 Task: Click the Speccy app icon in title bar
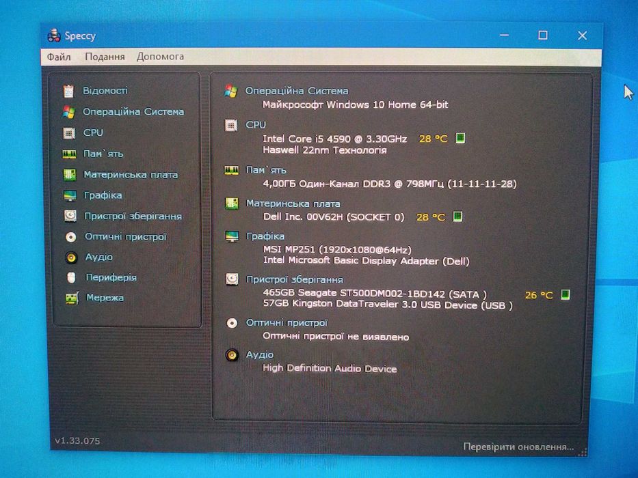coord(54,36)
